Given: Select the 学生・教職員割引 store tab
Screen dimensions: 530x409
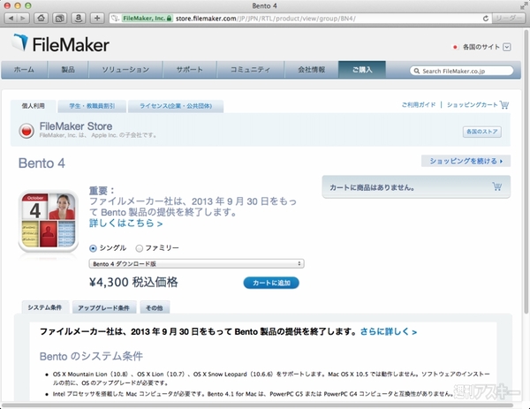Looking at the screenshot, I should click(x=92, y=106).
